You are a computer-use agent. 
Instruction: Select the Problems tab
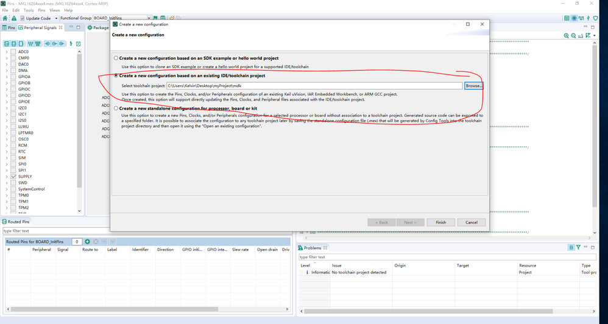[x=313, y=248]
